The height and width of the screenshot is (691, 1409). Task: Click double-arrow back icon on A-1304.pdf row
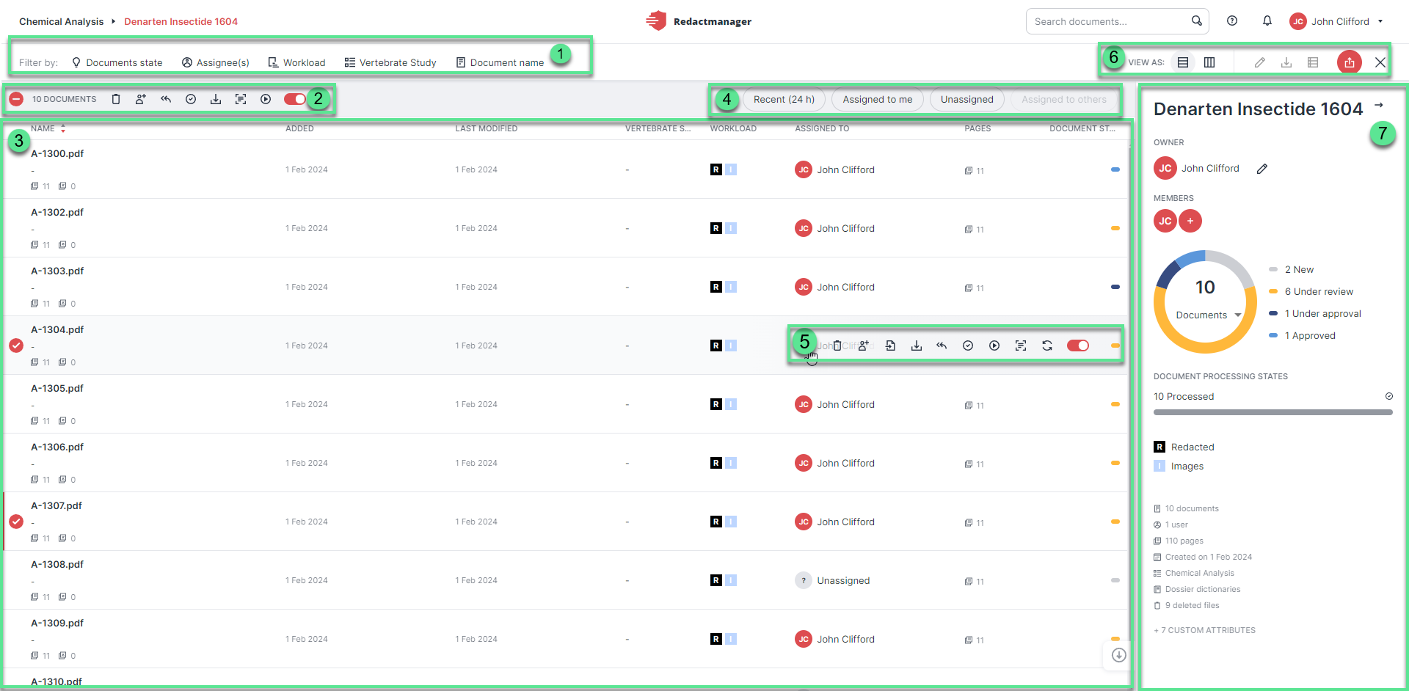click(x=942, y=345)
